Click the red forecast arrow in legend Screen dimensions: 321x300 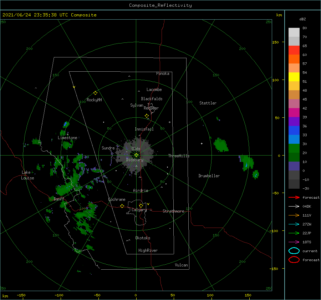pos(294,197)
